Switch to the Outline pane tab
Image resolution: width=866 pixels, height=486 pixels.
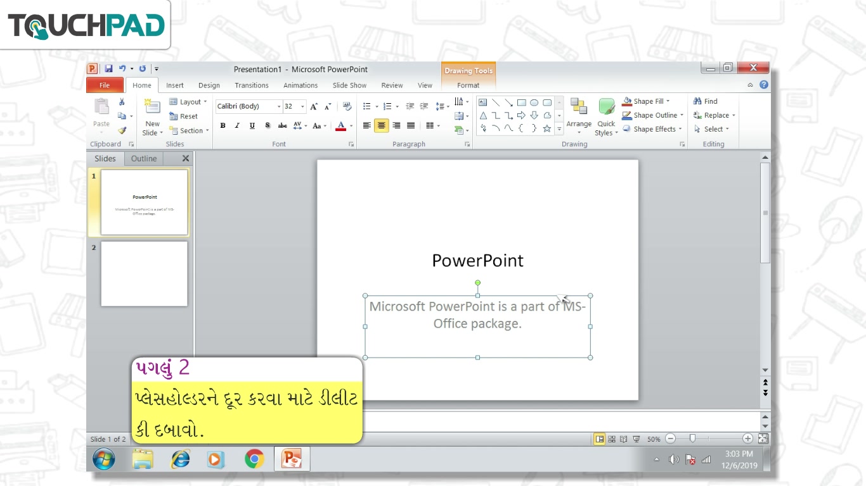tap(144, 159)
